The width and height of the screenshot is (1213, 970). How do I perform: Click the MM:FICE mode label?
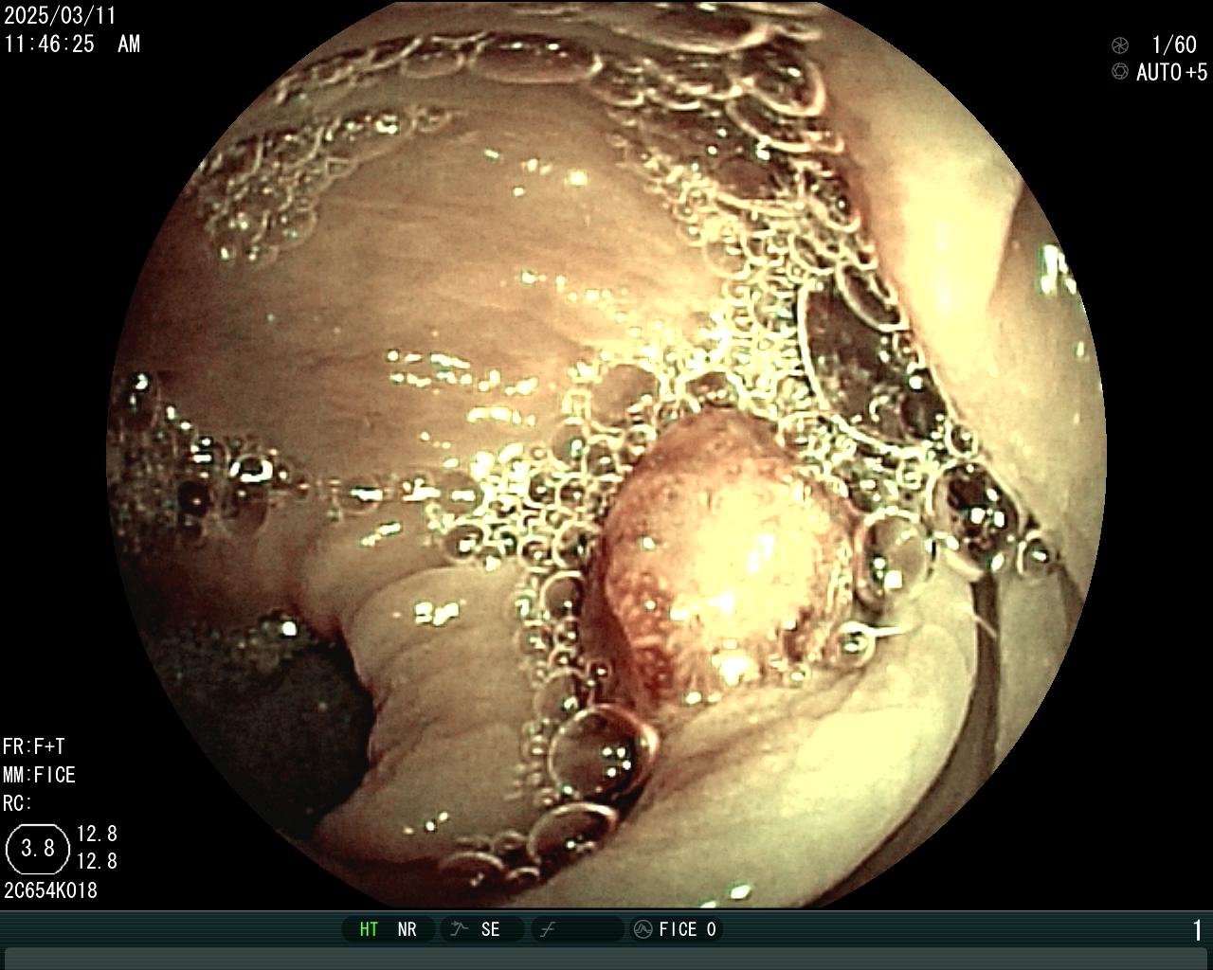pos(39,775)
